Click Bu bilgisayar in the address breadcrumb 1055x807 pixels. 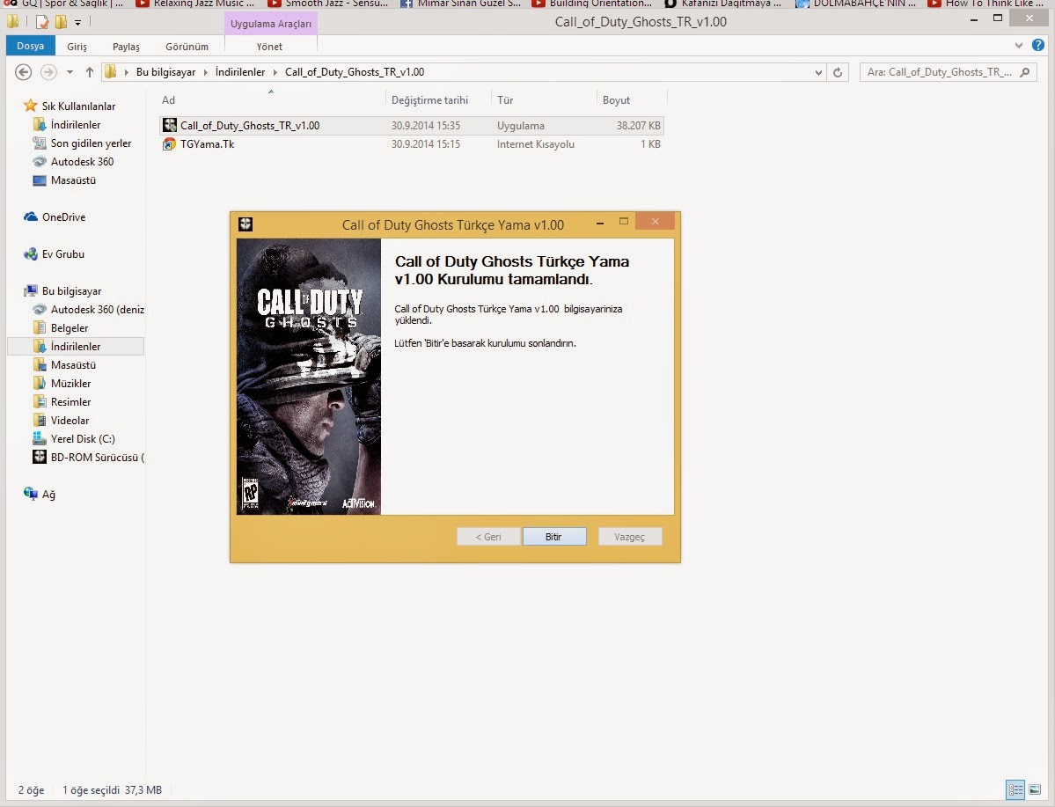click(165, 72)
